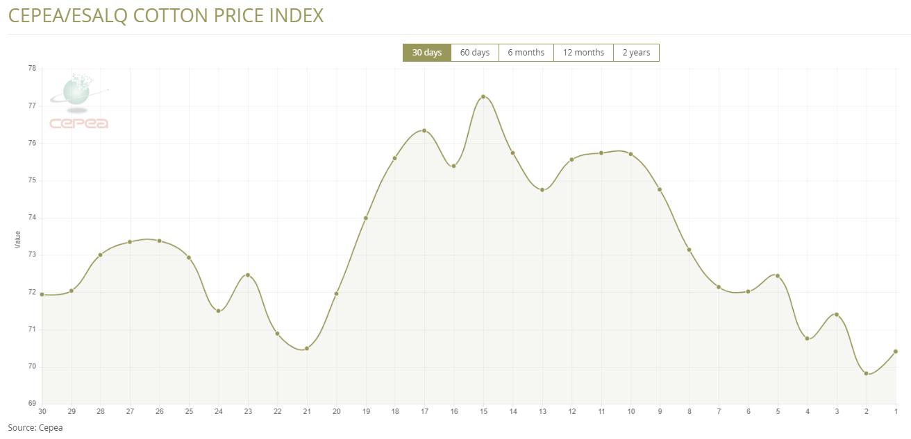Switch to the 60 days view

[474, 53]
